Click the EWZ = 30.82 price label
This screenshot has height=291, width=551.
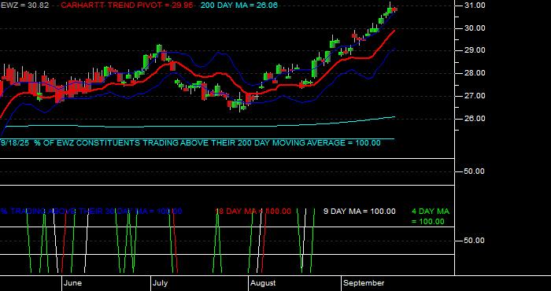pos(25,6)
